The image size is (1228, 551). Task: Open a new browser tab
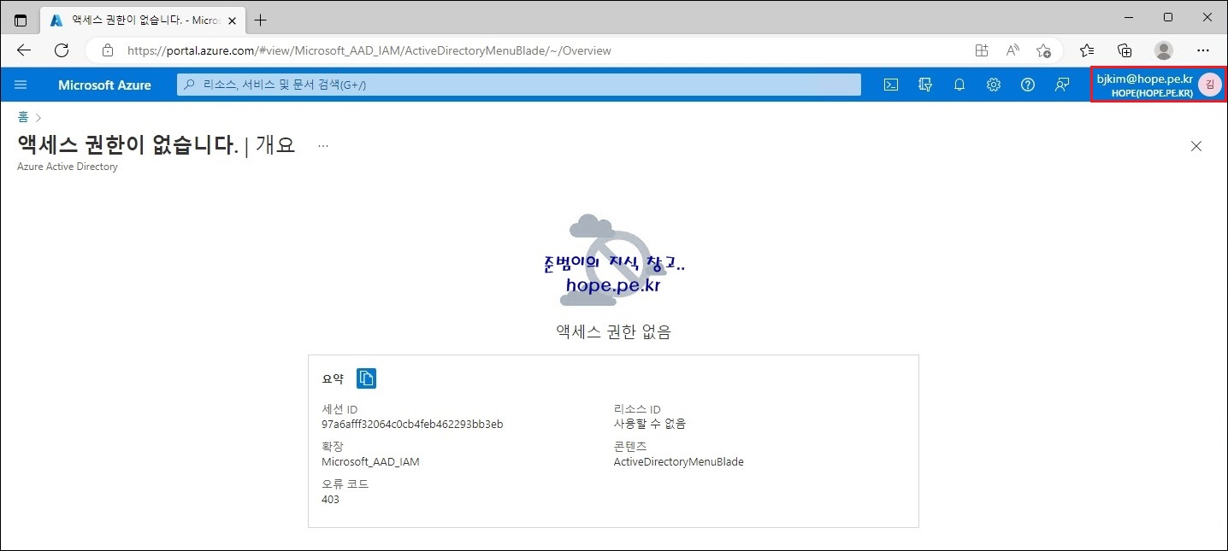261,20
